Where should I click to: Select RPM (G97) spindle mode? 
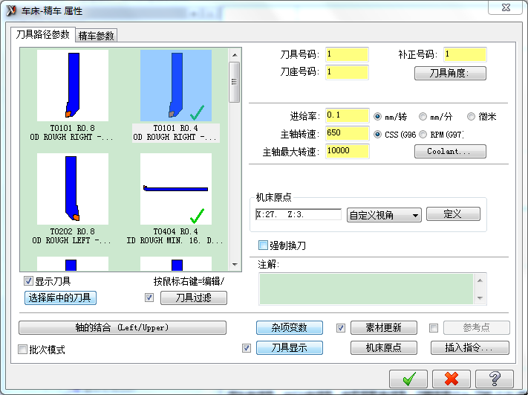tap(423, 135)
